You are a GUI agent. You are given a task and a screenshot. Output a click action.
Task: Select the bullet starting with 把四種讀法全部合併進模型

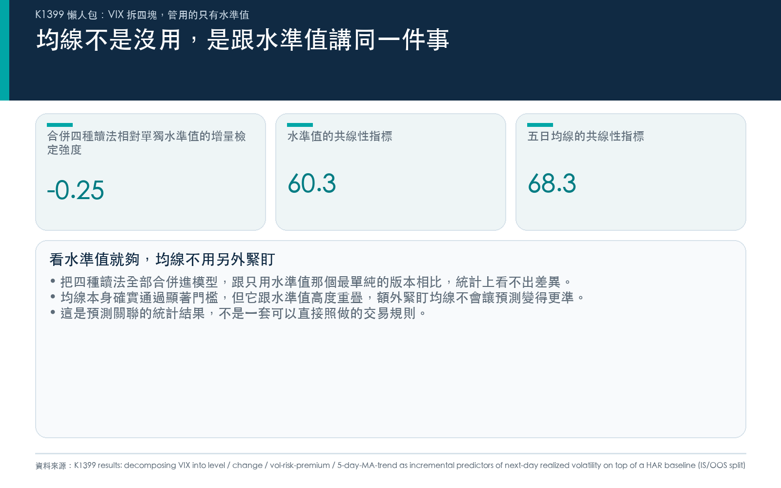(x=311, y=282)
